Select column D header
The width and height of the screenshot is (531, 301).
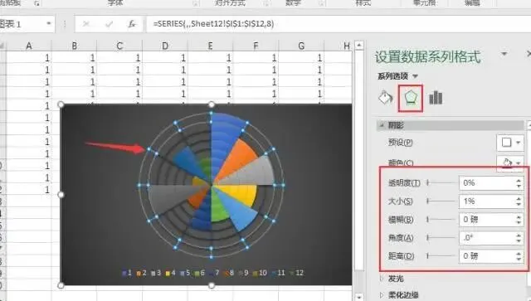coord(165,46)
